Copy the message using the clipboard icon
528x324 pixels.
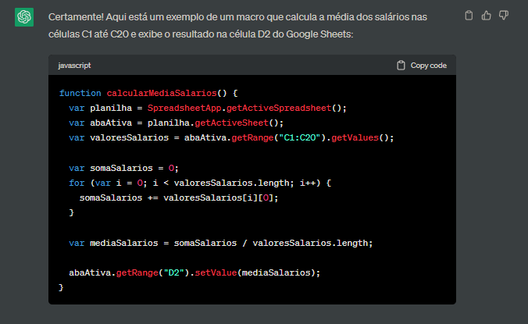(x=469, y=15)
